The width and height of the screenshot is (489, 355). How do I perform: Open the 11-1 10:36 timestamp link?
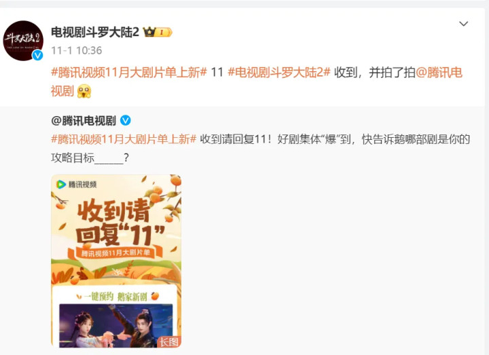(x=76, y=50)
